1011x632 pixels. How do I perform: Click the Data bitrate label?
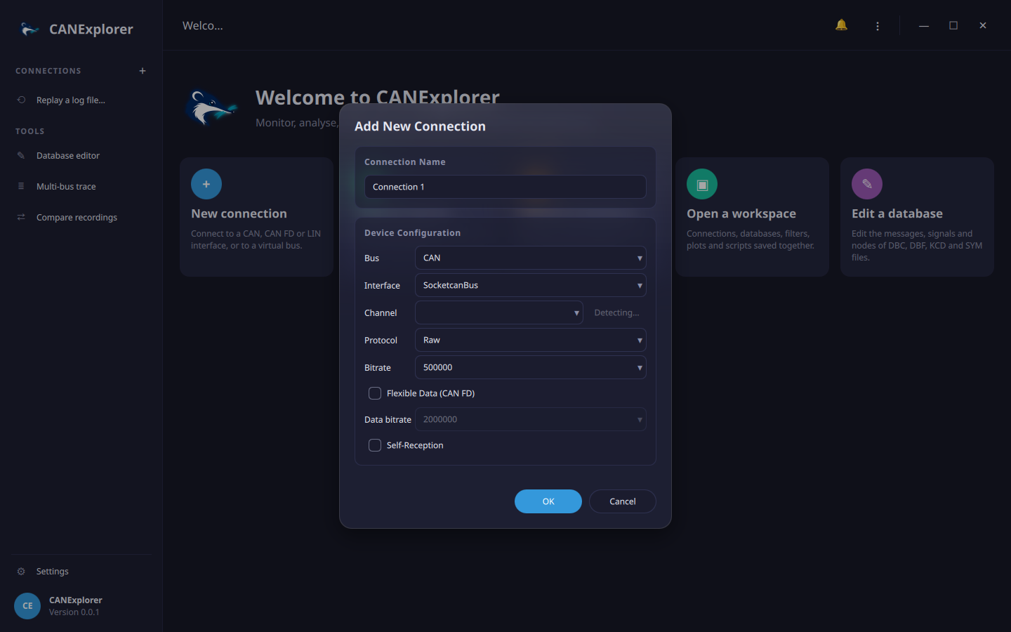pos(388,419)
